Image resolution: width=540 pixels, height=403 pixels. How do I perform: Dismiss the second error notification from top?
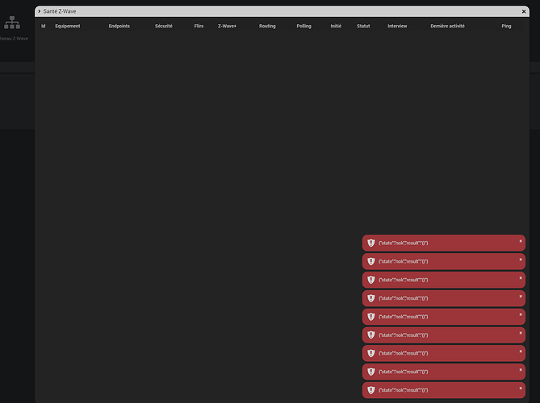(521, 260)
